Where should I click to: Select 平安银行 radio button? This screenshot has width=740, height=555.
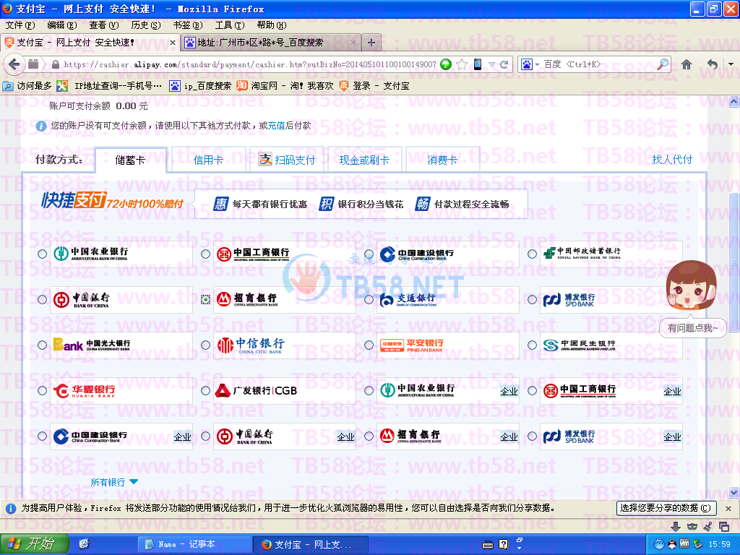369,345
